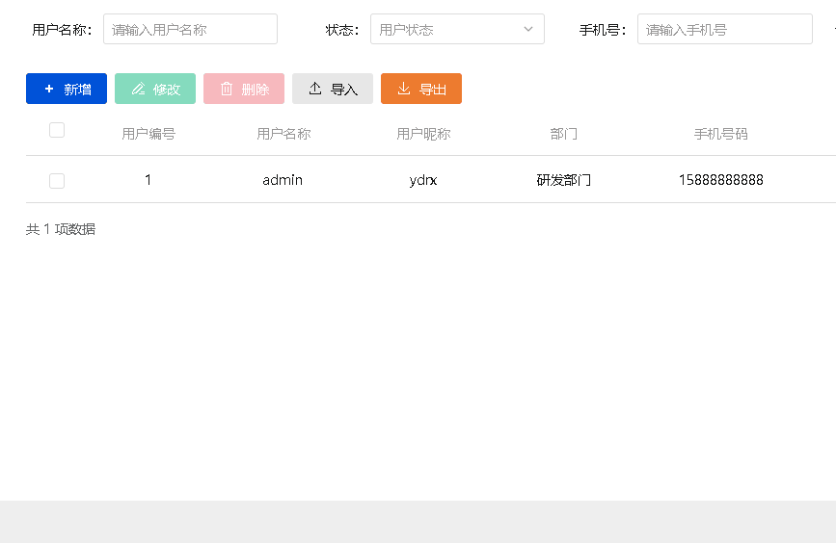This screenshot has height=543, width=836.
Task: Click the 新增 add user button
Action: (x=67, y=89)
